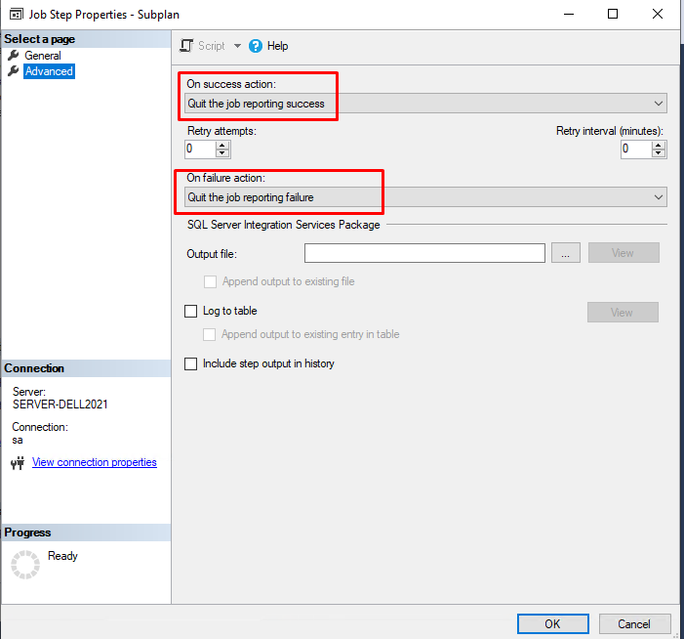Increase Retry attempts with up arrow
Viewport: 684px width, 639px height.
[x=222, y=145]
